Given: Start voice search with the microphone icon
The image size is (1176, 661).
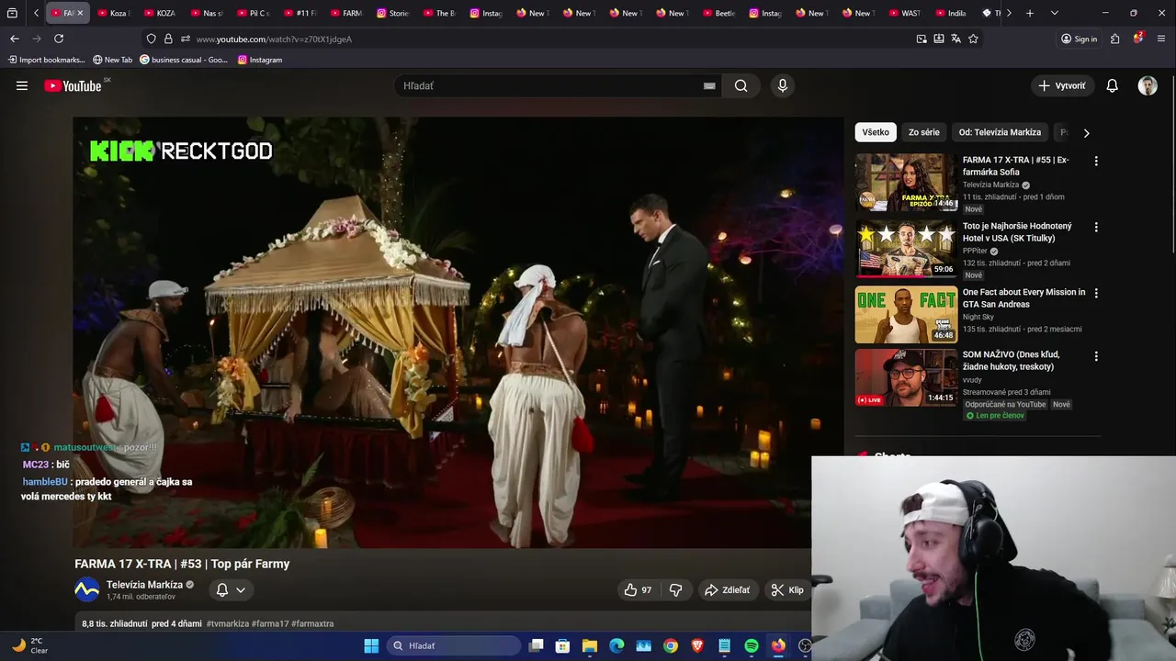Looking at the screenshot, I should (x=782, y=85).
